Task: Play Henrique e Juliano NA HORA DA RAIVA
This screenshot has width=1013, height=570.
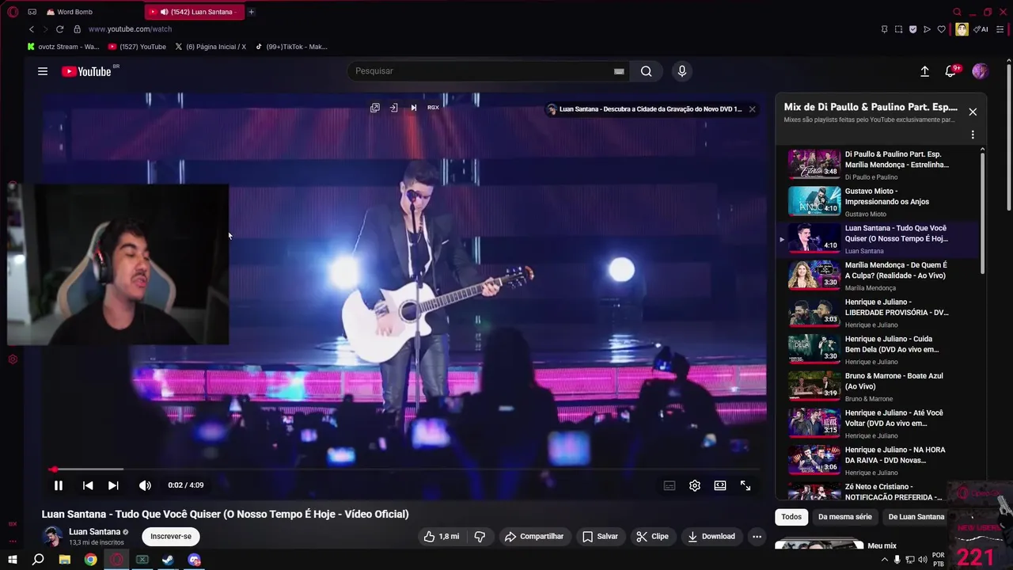Action: 878,460
